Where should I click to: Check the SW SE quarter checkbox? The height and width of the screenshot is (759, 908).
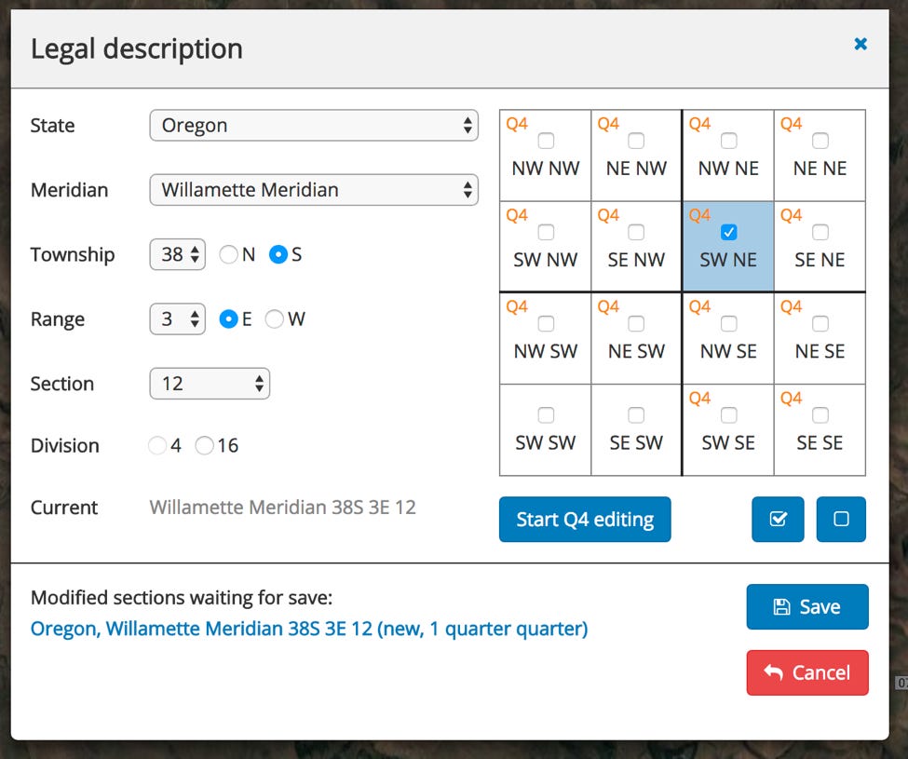[728, 415]
